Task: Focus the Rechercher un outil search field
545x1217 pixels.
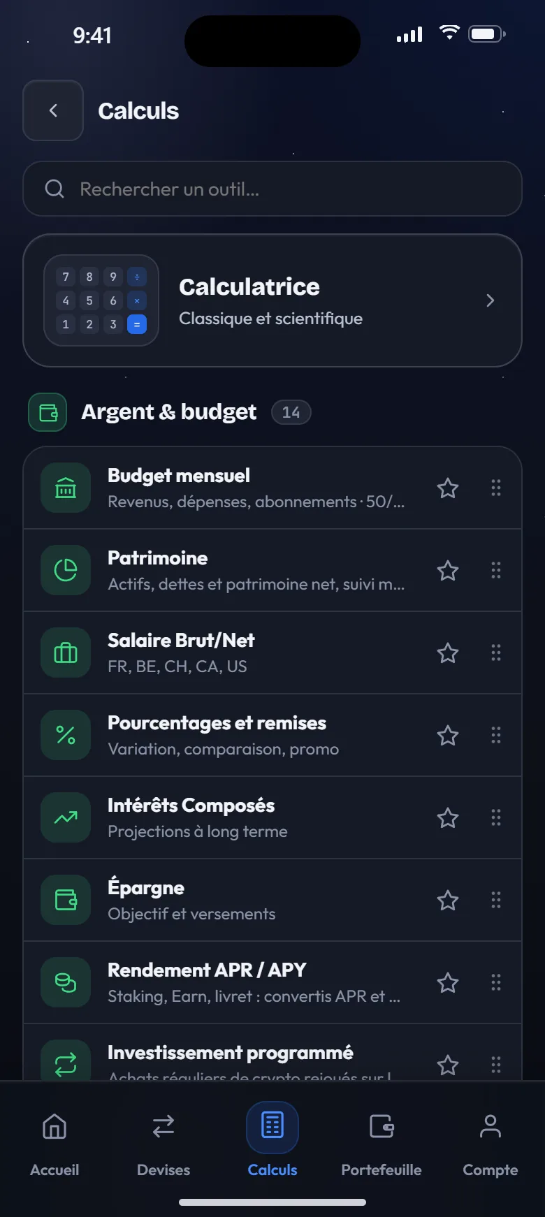Action: (x=272, y=189)
